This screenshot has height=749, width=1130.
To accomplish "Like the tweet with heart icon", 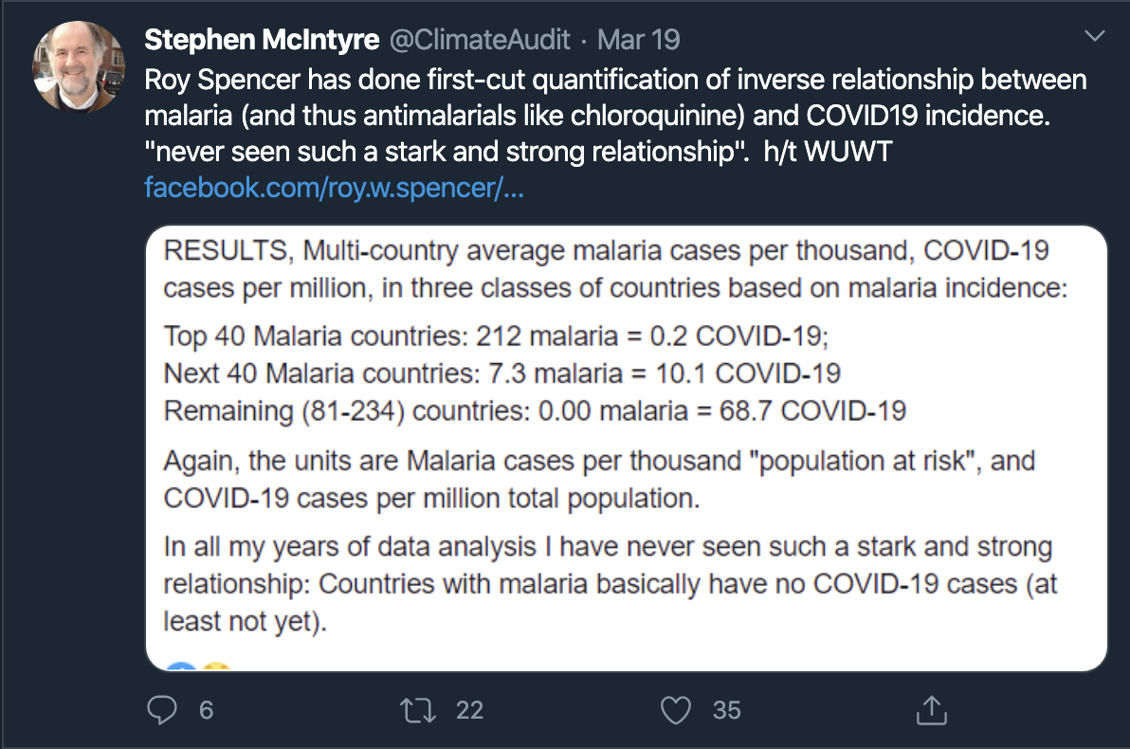I will (676, 710).
